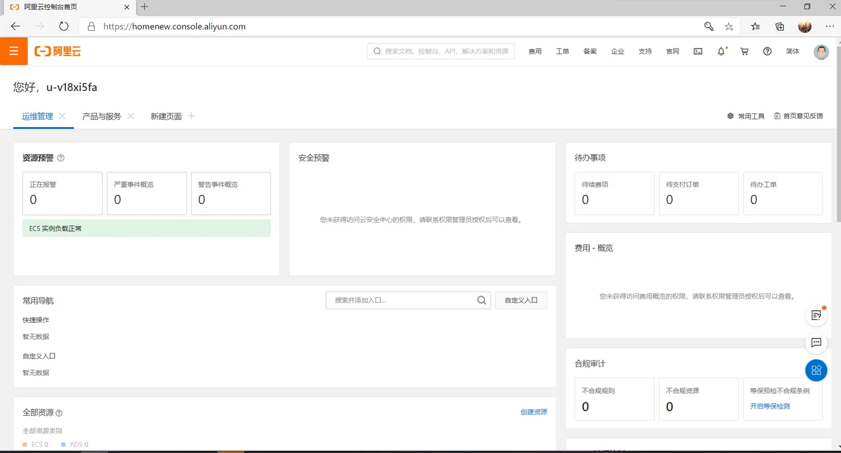Open the notifications bell
Screen dimensions: 841x453
coord(721,52)
